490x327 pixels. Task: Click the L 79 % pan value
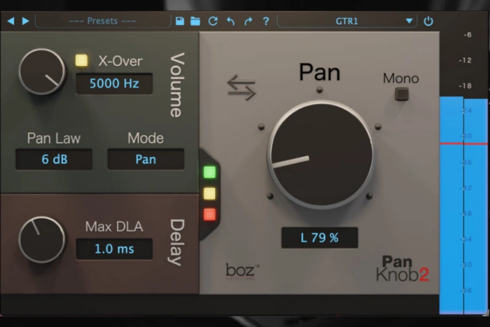(319, 238)
